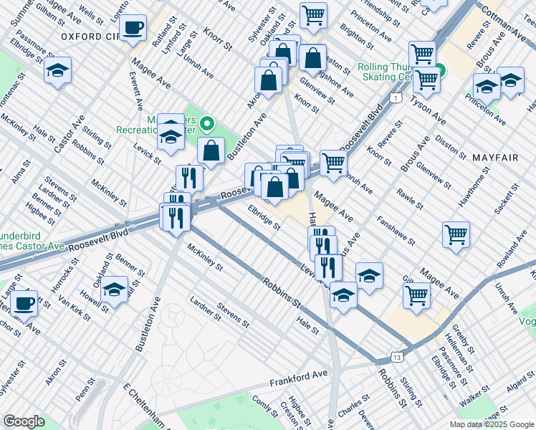
Task: Select the Cottman Ave street label
Action: click(502, 23)
